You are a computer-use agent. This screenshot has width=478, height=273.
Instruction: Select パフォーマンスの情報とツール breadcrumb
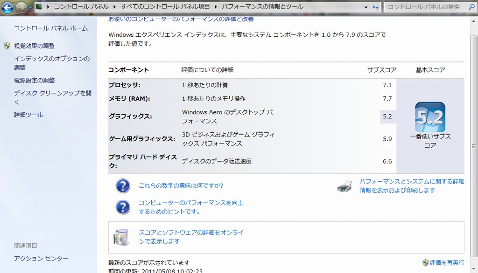click(262, 7)
